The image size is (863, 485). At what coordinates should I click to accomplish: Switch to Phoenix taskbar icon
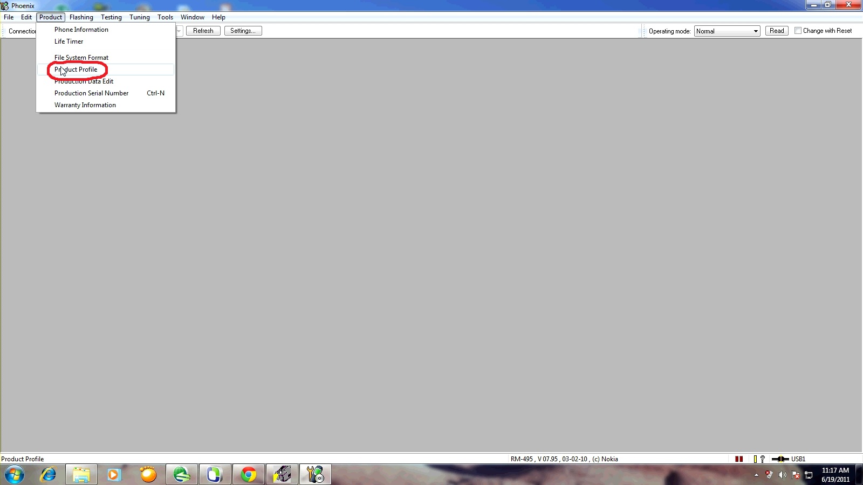click(x=315, y=475)
